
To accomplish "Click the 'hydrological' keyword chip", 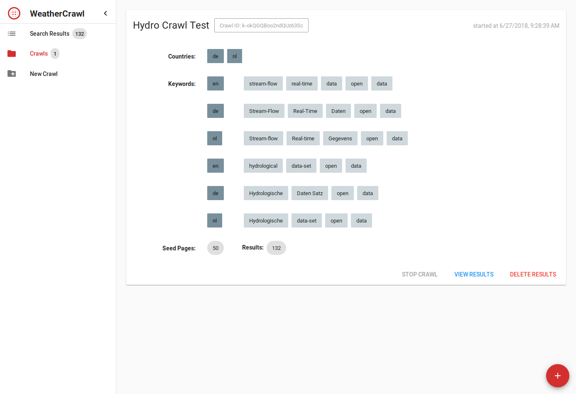I will point(263,166).
